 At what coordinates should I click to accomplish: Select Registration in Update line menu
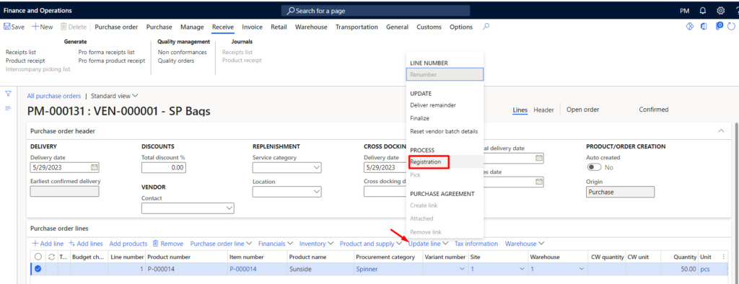point(426,161)
